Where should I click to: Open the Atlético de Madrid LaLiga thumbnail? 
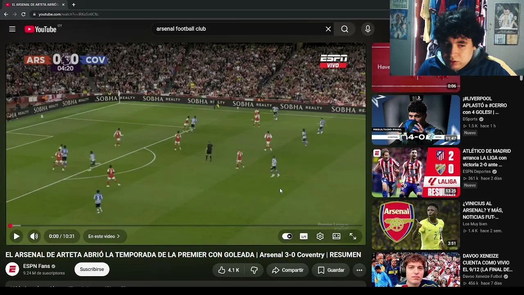(416, 172)
